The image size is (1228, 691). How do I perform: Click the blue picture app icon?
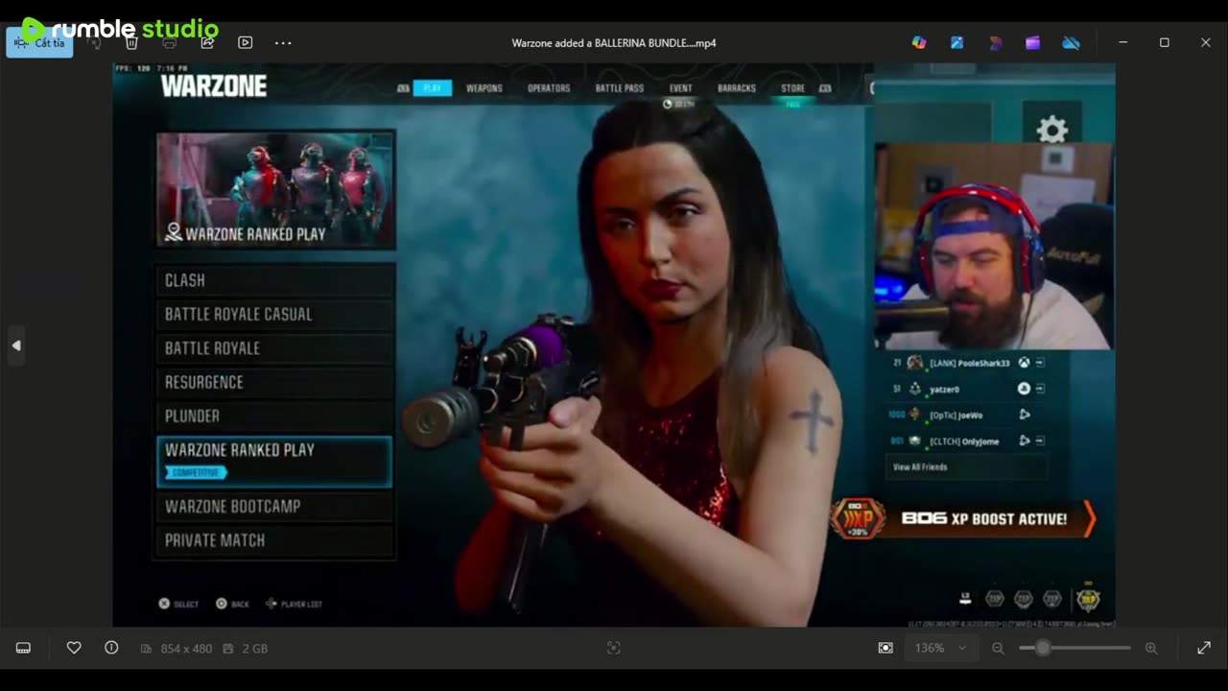957,43
